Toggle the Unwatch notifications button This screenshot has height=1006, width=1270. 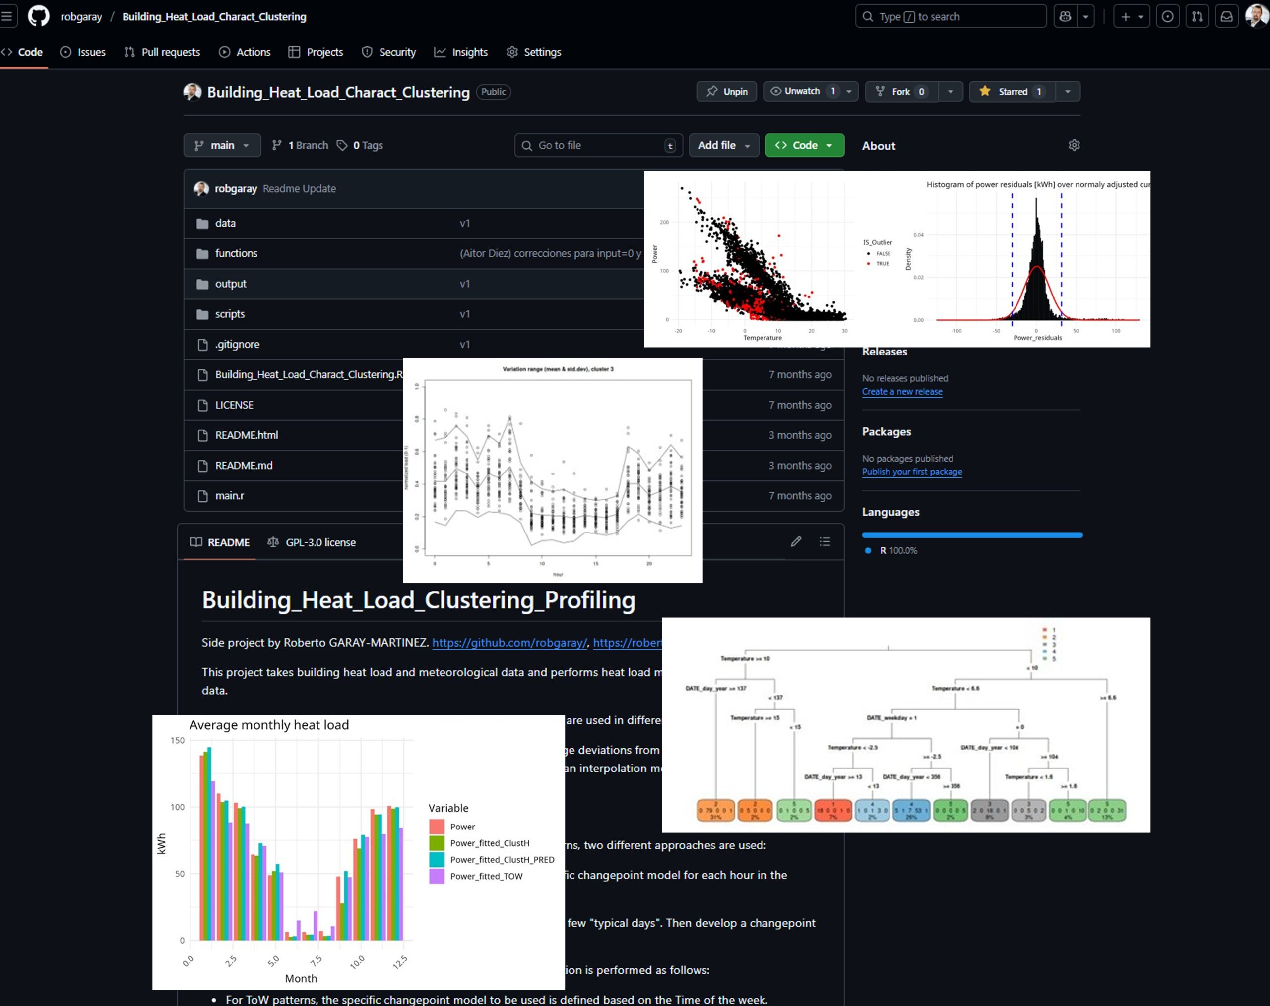point(802,91)
